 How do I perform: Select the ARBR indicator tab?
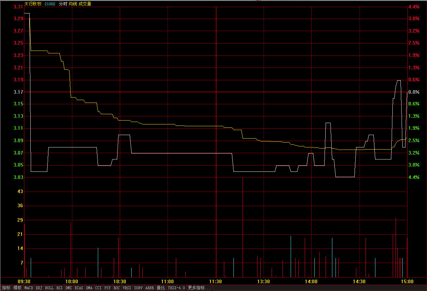coord(150,288)
